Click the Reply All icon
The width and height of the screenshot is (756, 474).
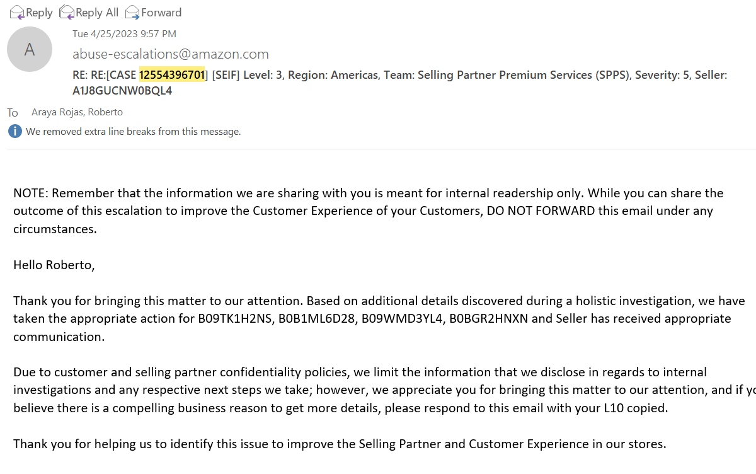tap(66, 12)
